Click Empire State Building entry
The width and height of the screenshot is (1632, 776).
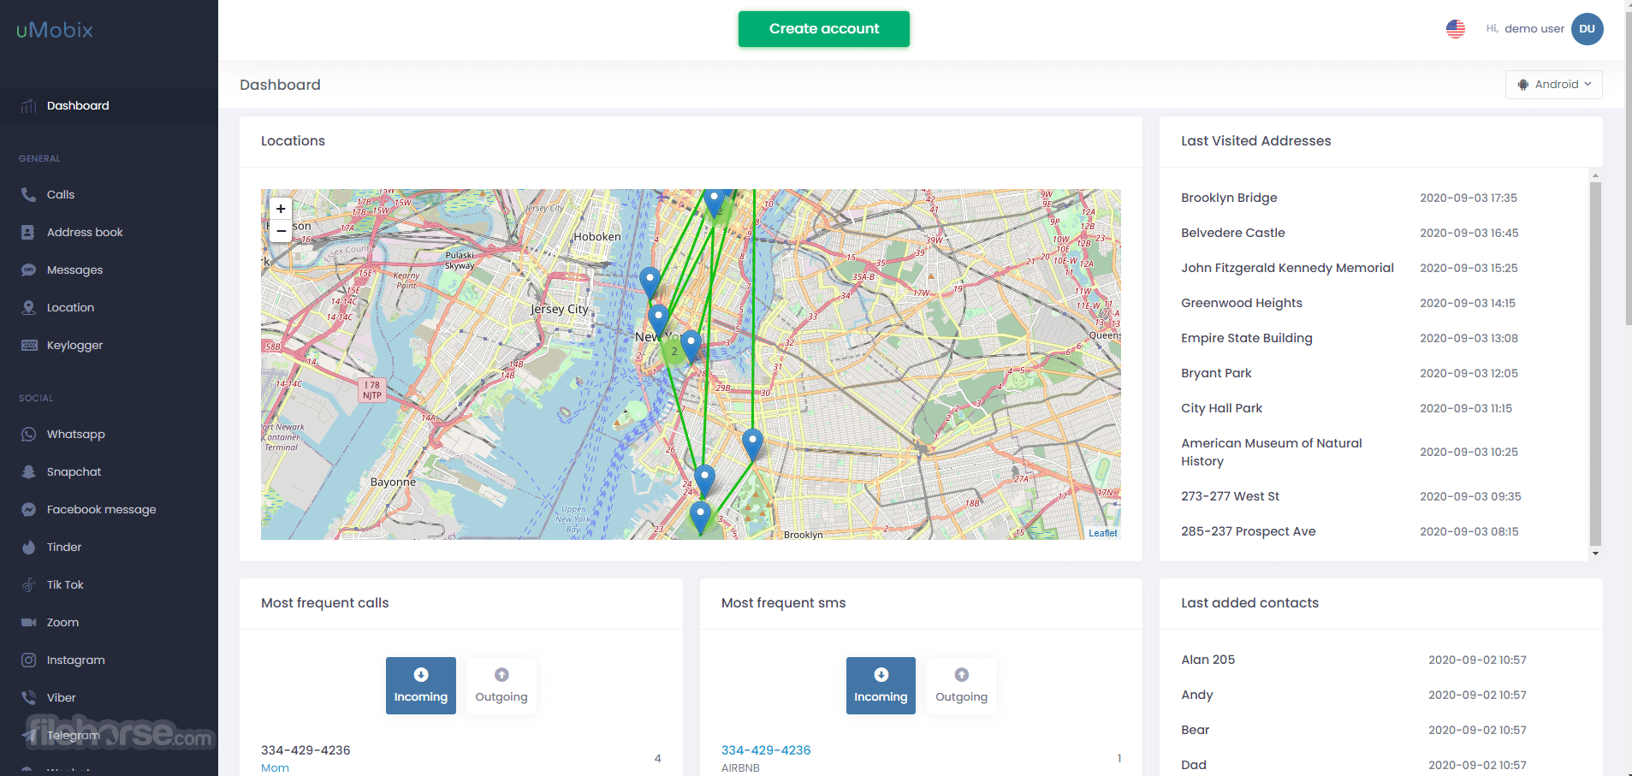[x=1247, y=338]
